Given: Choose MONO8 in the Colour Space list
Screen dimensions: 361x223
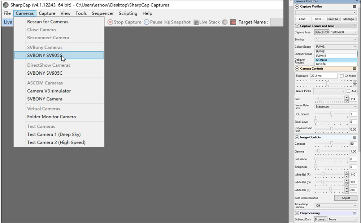Looking at the screenshot, I should tap(335, 60).
